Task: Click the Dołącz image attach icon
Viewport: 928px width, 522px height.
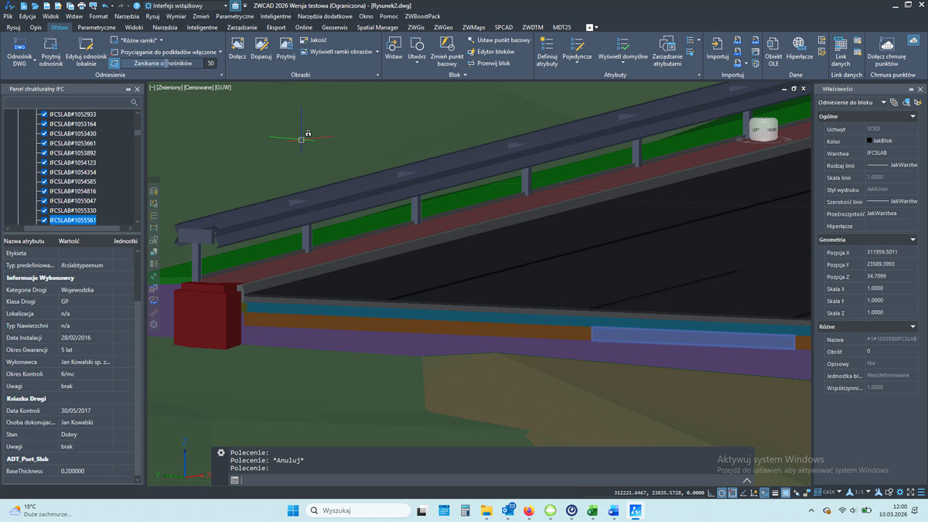Action: pos(237,44)
